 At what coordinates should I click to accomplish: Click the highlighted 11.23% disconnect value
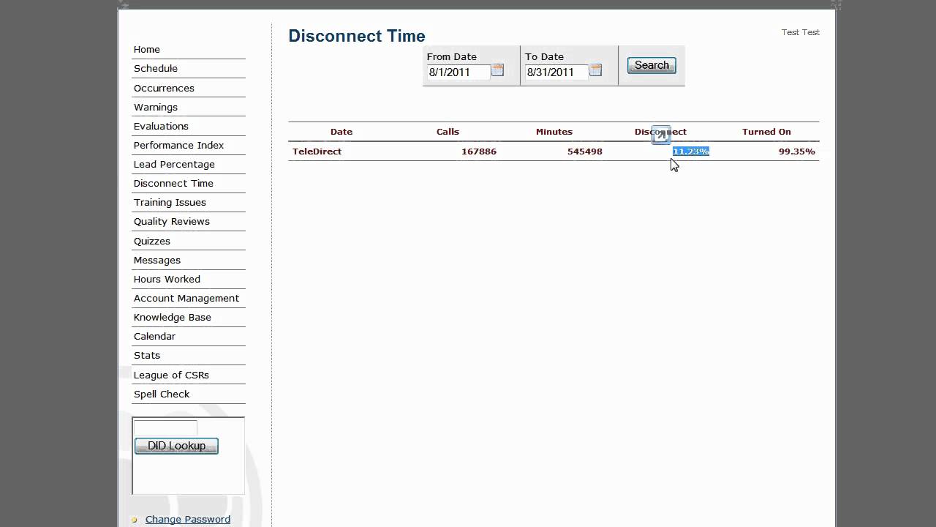pos(691,152)
